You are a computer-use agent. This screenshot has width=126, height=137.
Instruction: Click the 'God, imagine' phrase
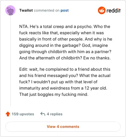click(x=95, y=45)
